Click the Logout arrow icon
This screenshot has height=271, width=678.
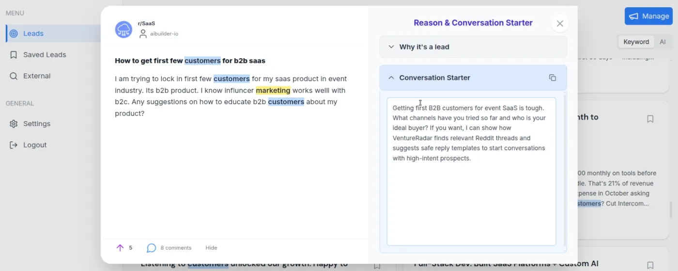14,145
